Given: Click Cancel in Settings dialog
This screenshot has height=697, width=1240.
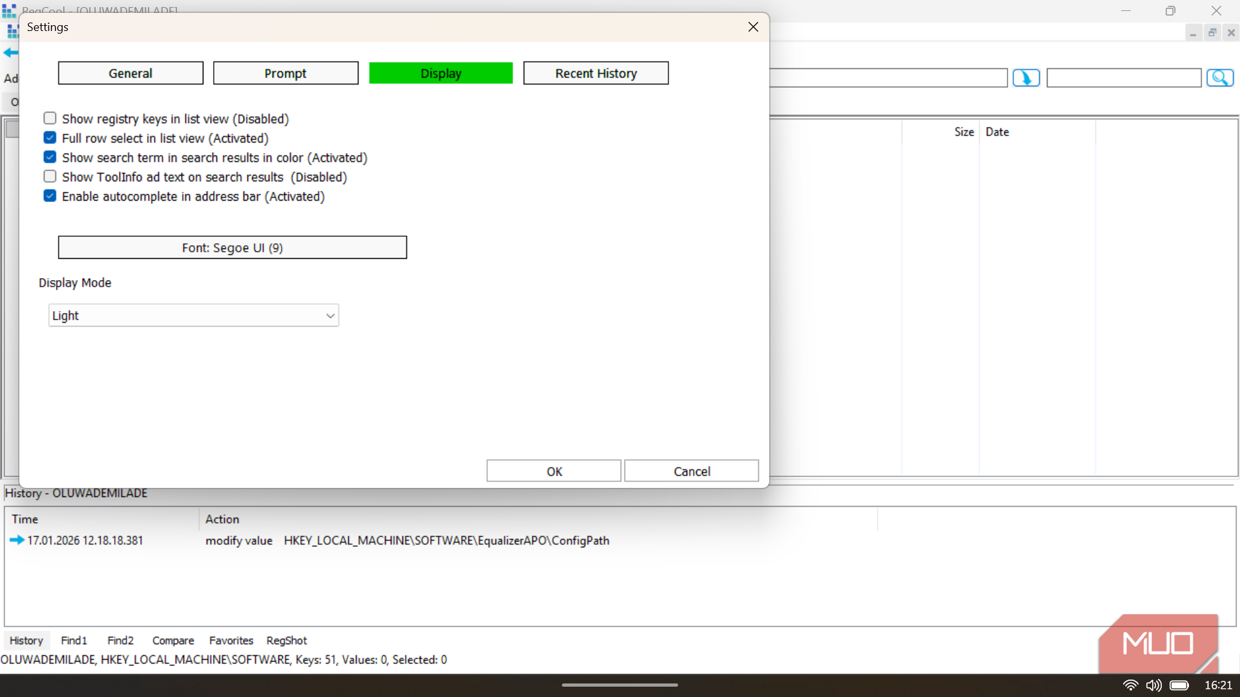Looking at the screenshot, I should click(692, 471).
